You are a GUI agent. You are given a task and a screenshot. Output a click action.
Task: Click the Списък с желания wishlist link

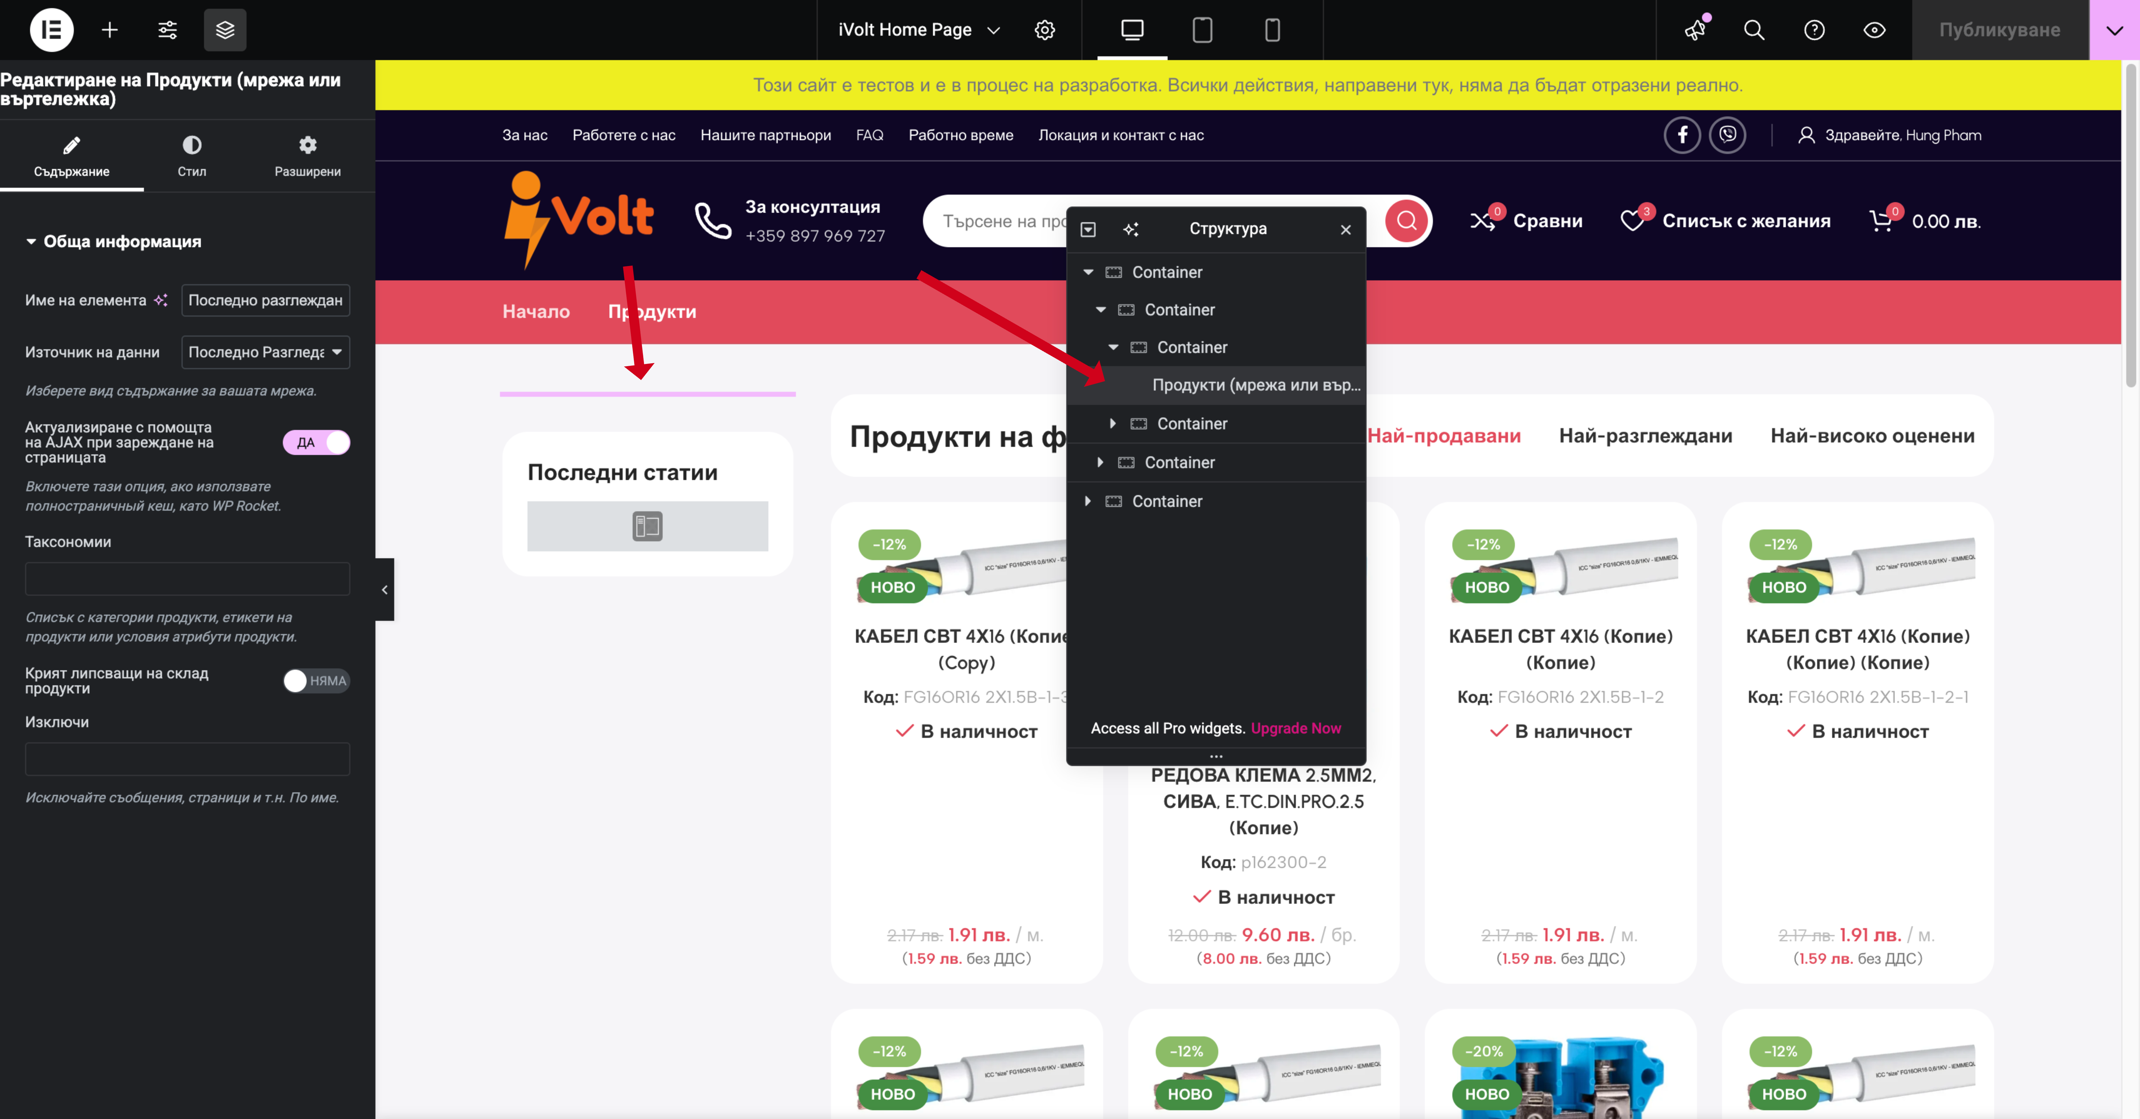[x=1746, y=221]
